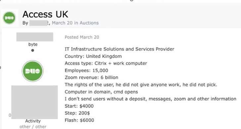
Task: Click the redacted block above Activity
Action: pyautogui.click(x=34, y=102)
